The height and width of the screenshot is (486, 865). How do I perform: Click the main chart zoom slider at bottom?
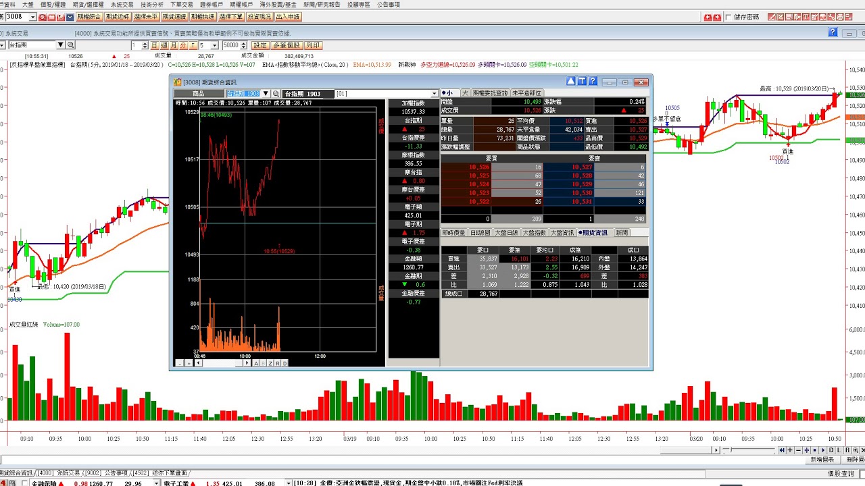[749, 450]
